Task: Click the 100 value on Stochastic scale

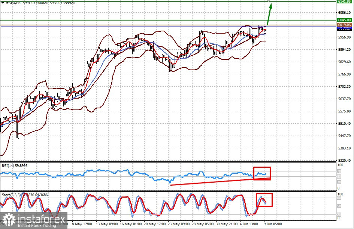Action: pyautogui.click(x=340, y=194)
